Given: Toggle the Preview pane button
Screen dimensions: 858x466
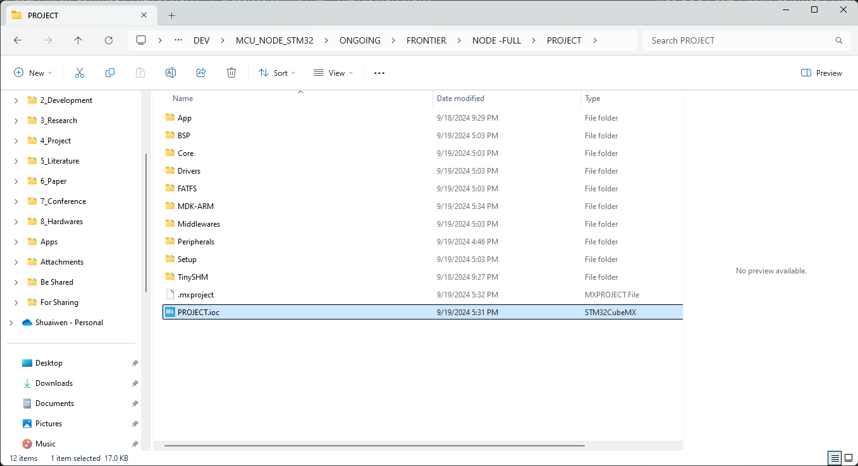Looking at the screenshot, I should tap(821, 73).
